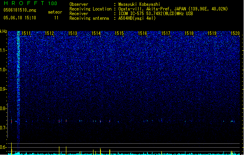244x155 pixels.
Task: Select the timestamp 05.06.18 15:10
Action: pyautogui.click(x=20, y=18)
